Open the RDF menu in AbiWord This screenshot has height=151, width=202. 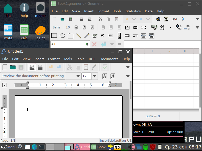[x=92, y=59]
